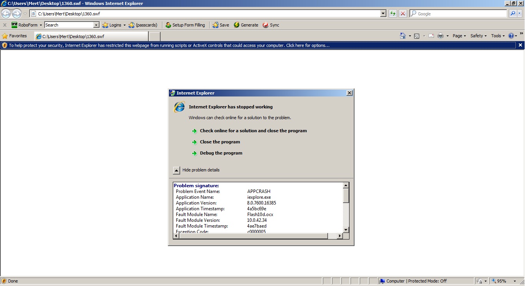Click Computer Protected Mode Off status zone
The height and width of the screenshot is (286, 525).
pyautogui.click(x=426, y=281)
